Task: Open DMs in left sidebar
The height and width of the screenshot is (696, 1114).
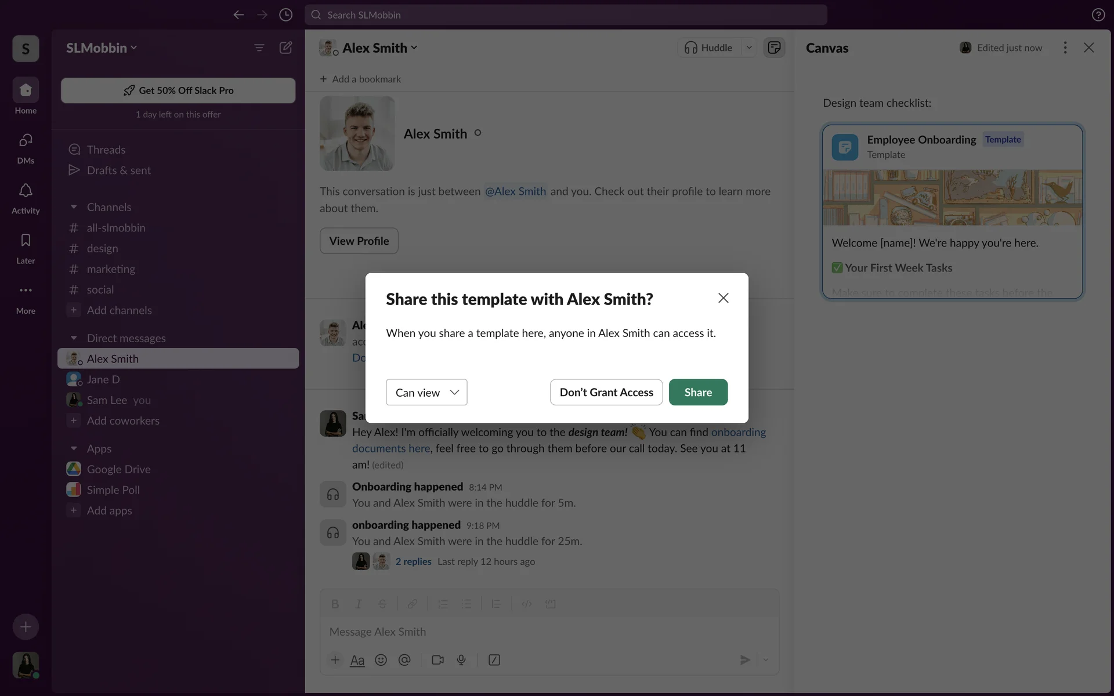Action: coord(26,141)
